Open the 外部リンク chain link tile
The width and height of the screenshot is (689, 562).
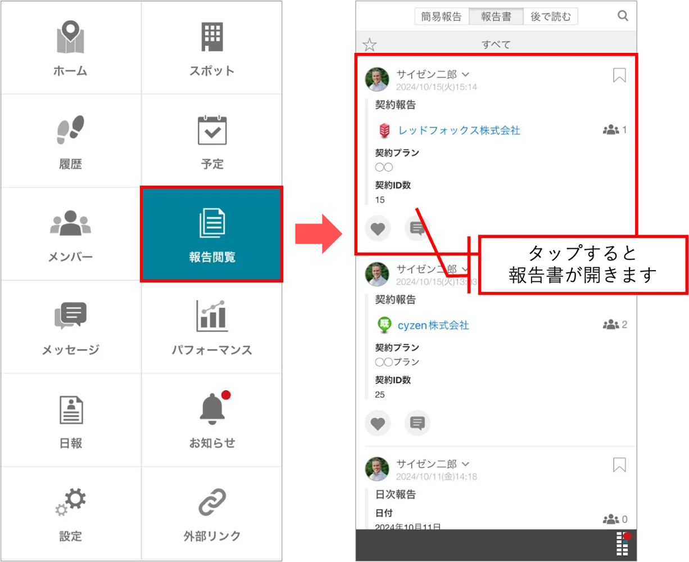212,513
